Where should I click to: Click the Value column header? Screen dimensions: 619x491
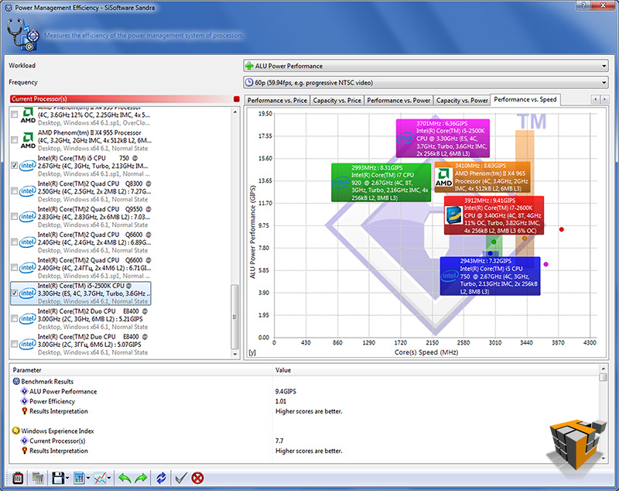tap(436, 370)
